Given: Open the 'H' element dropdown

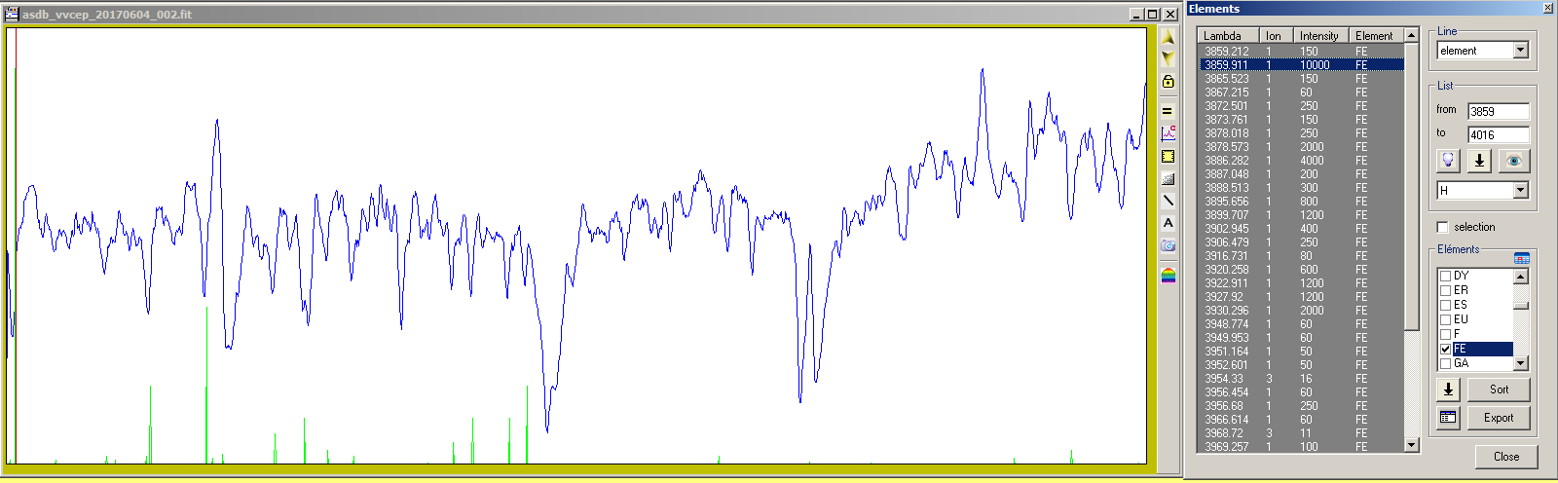Looking at the screenshot, I should [x=1520, y=191].
